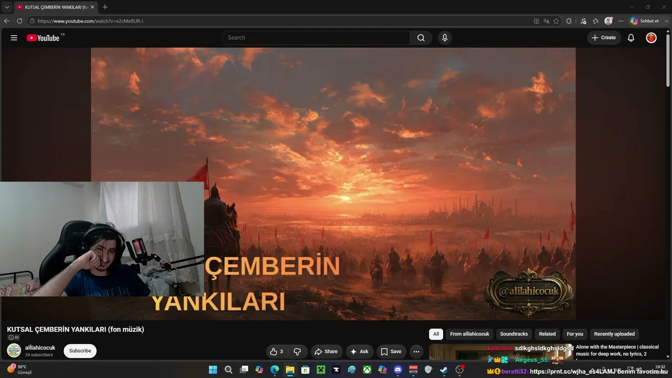
Task: Close the KUTSAL ÇEMBERİN YANKILARI browser tab
Action: pyautogui.click(x=92, y=7)
